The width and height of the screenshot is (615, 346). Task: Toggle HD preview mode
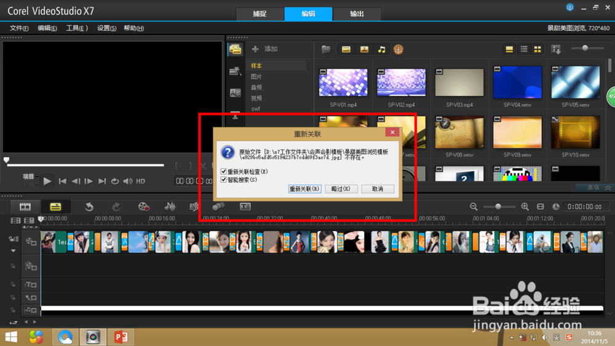coord(140,181)
